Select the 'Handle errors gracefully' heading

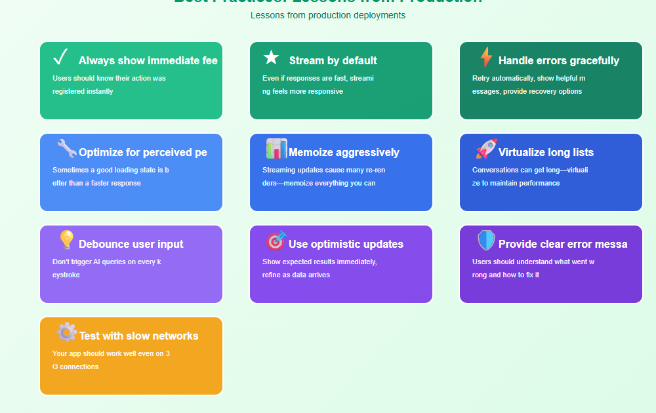coord(558,60)
